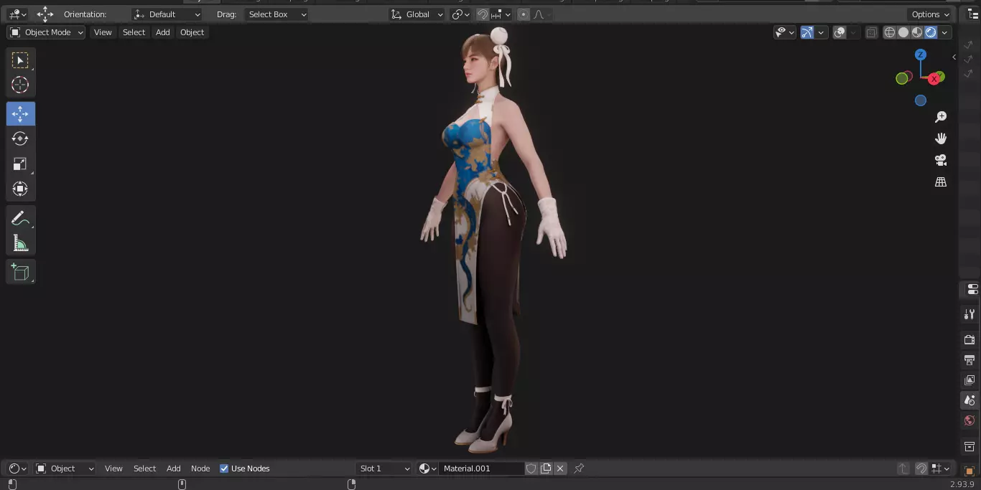This screenshot has height=490, width=981.
Task: Open the Node menu in shader editor
Action: tap(200, 468)
